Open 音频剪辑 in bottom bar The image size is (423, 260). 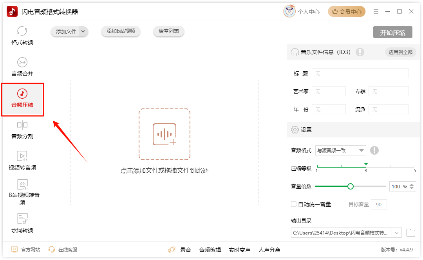pyautogui.click(x=210, y=250)
